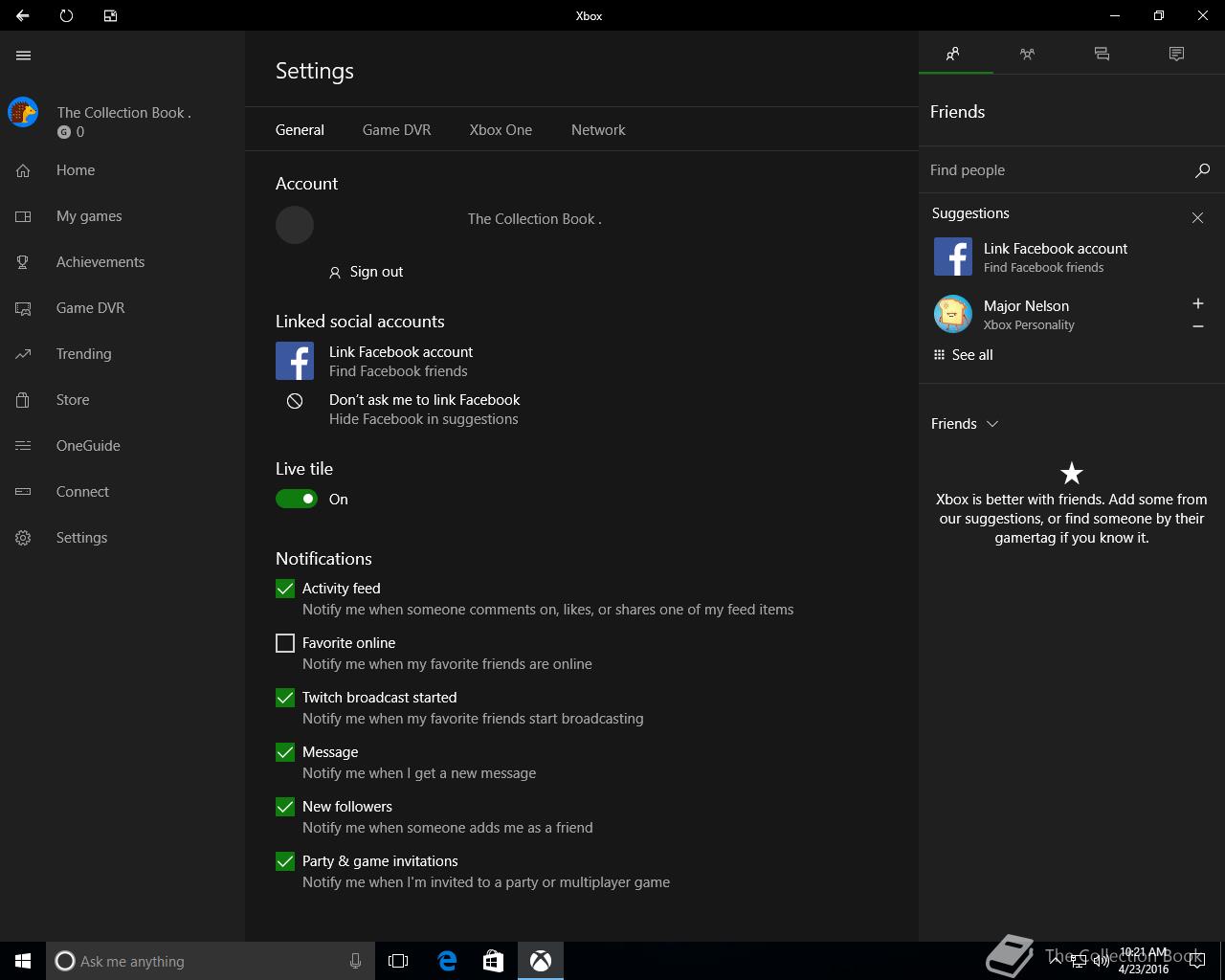Viewport: 1225px width, 980px height.
Task: Click Sign out of the account
Action: [366, 272]
